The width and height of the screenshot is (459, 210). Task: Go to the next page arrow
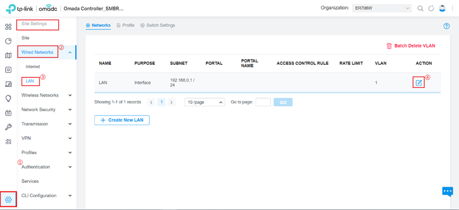tap(171, 102)
